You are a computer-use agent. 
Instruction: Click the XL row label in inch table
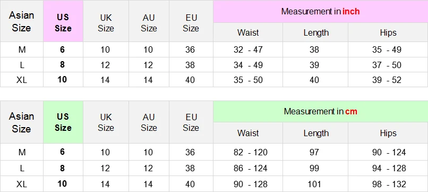[22, 80]
